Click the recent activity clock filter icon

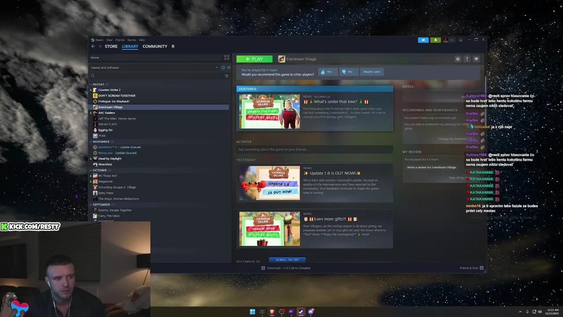pos(223,67)
